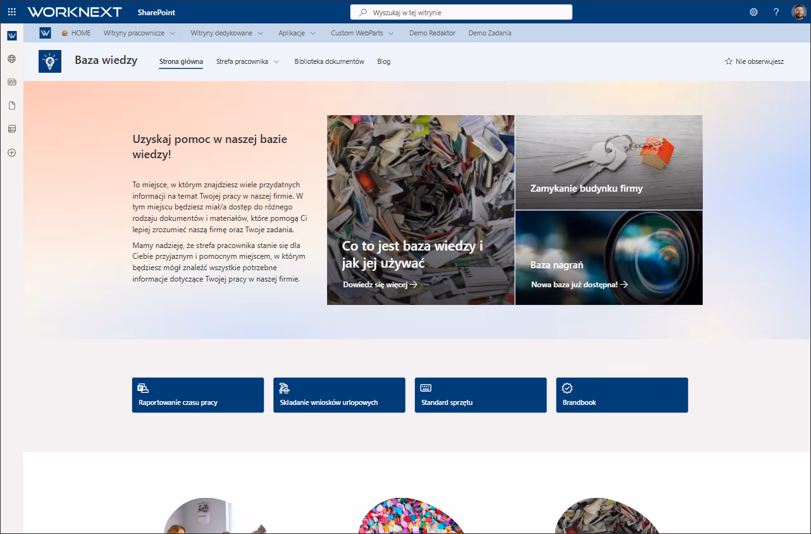Click the Składanie wniosków urlopowych tile icon
Screen dimensions: 811x534
284,388
